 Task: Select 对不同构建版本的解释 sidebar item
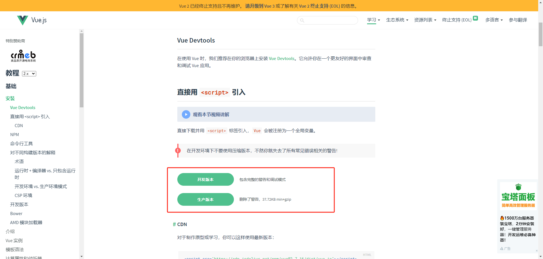pos(33,153)
